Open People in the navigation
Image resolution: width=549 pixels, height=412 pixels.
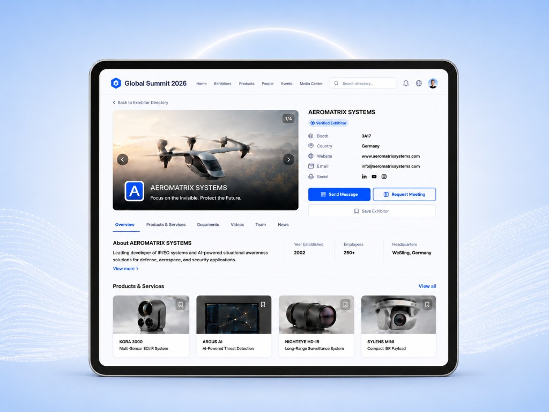(268, 83)
